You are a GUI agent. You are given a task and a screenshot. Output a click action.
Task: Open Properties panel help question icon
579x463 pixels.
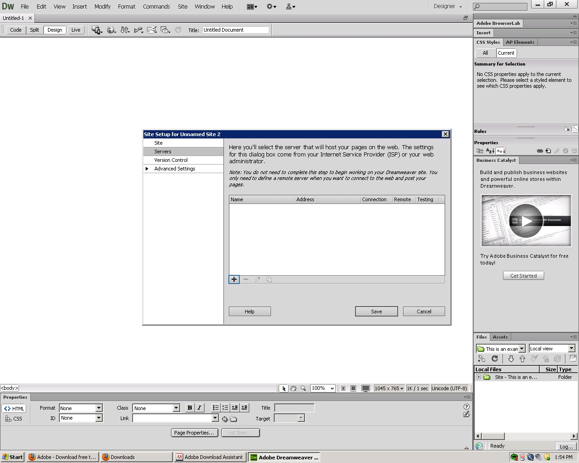point(466,407)
